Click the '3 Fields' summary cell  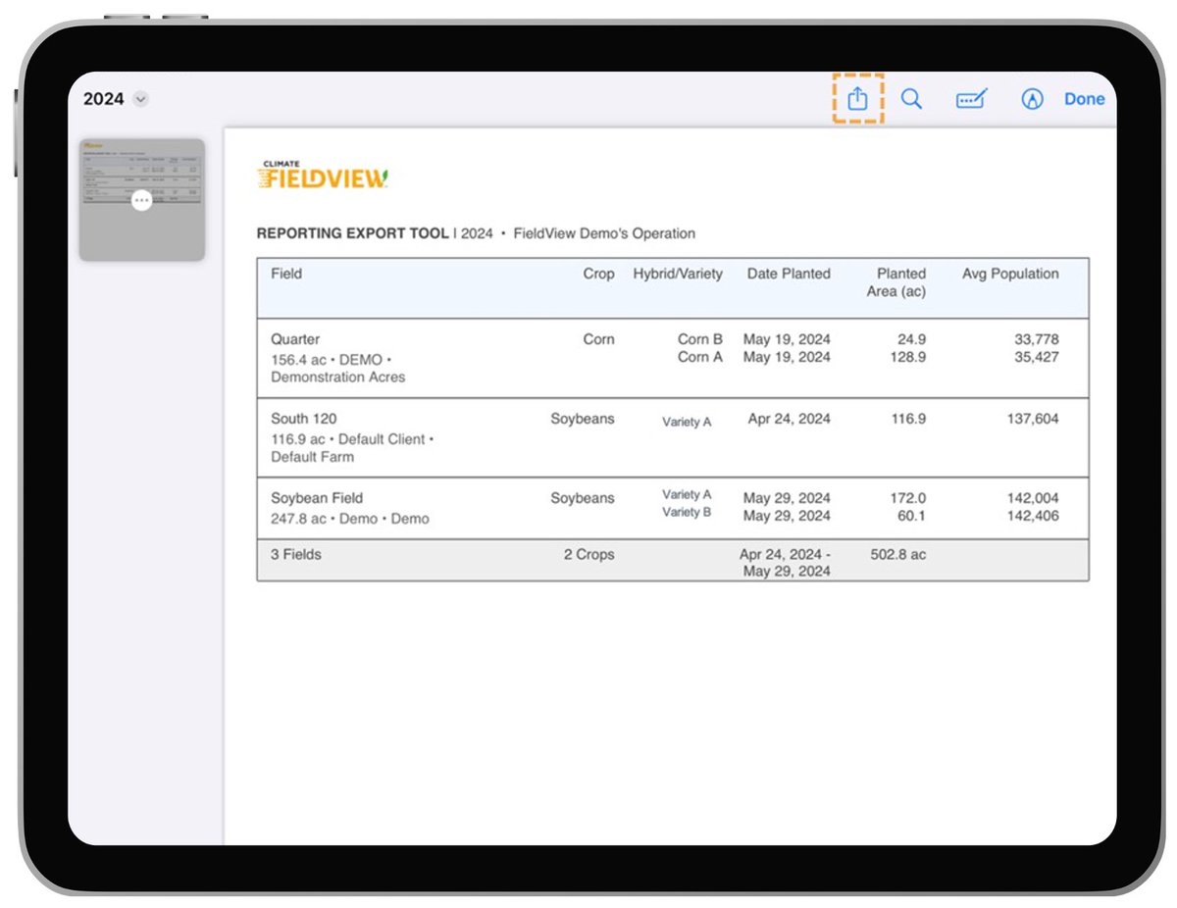[x=296, y=554]
